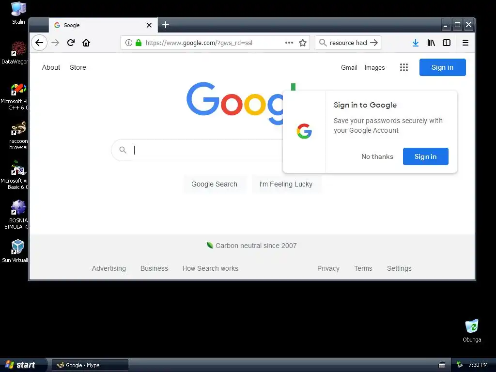The height and width of the screenshot is (372, 496).
Task: Close the Google tab
Action: coord(149,25)
